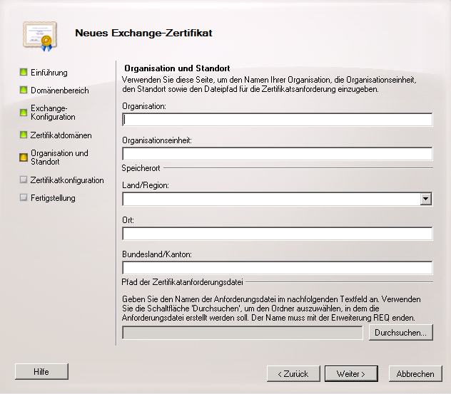Click the Organisationseinheit input field

click(x=277, y=154)
